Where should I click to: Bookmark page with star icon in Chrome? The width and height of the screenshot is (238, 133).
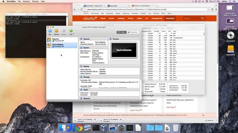pyautogui.click(x=208, y=10)
